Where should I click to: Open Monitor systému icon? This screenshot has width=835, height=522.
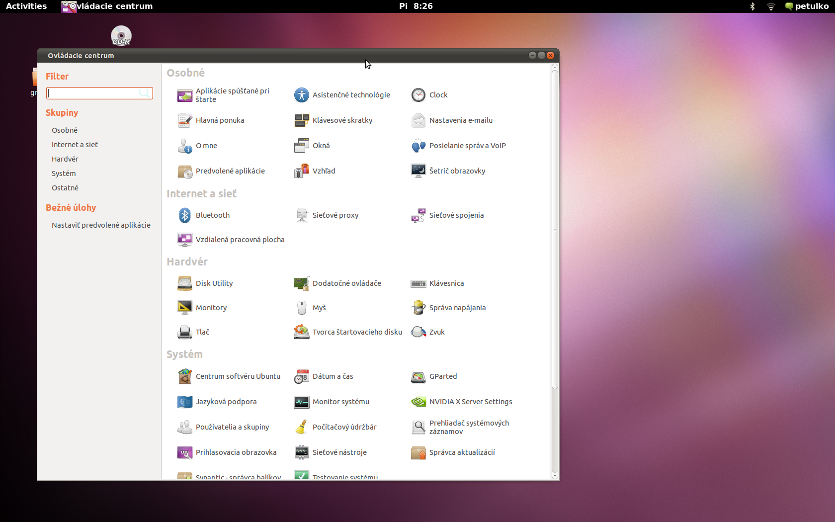click(x=302, y=402)
